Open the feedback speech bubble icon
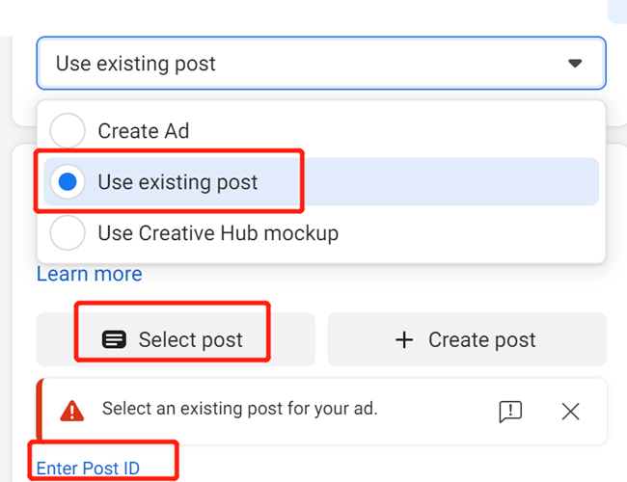Image resolution: width=627 pixels, height=482 pixels. [510, 412]
